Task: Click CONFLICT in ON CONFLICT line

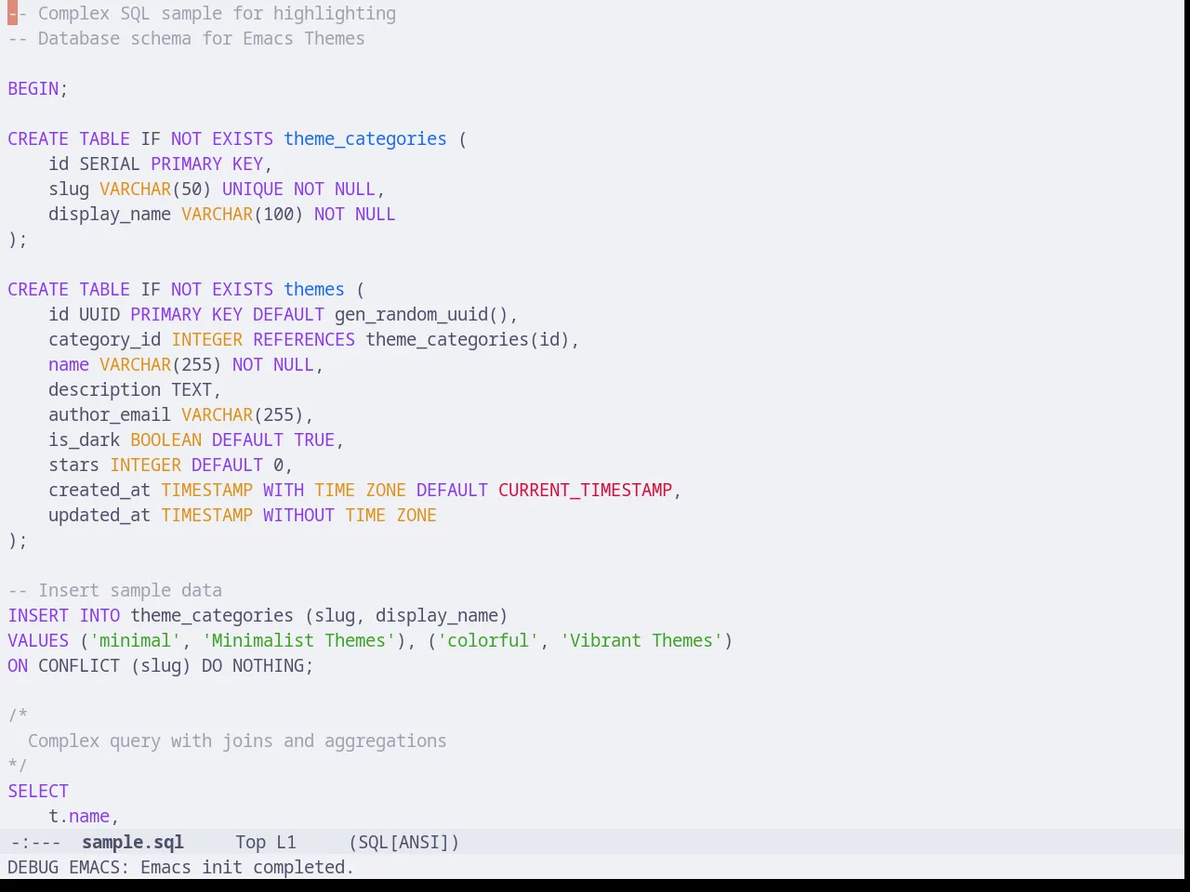Action: [79, 666]
